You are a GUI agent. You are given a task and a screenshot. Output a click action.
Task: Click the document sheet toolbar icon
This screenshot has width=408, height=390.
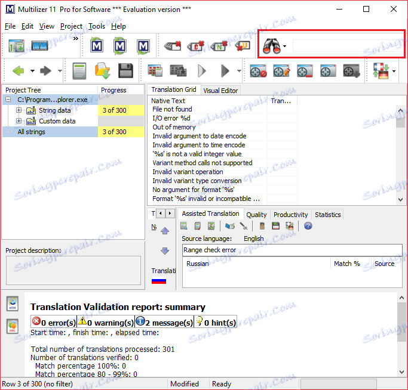click(x=79, y=71)
